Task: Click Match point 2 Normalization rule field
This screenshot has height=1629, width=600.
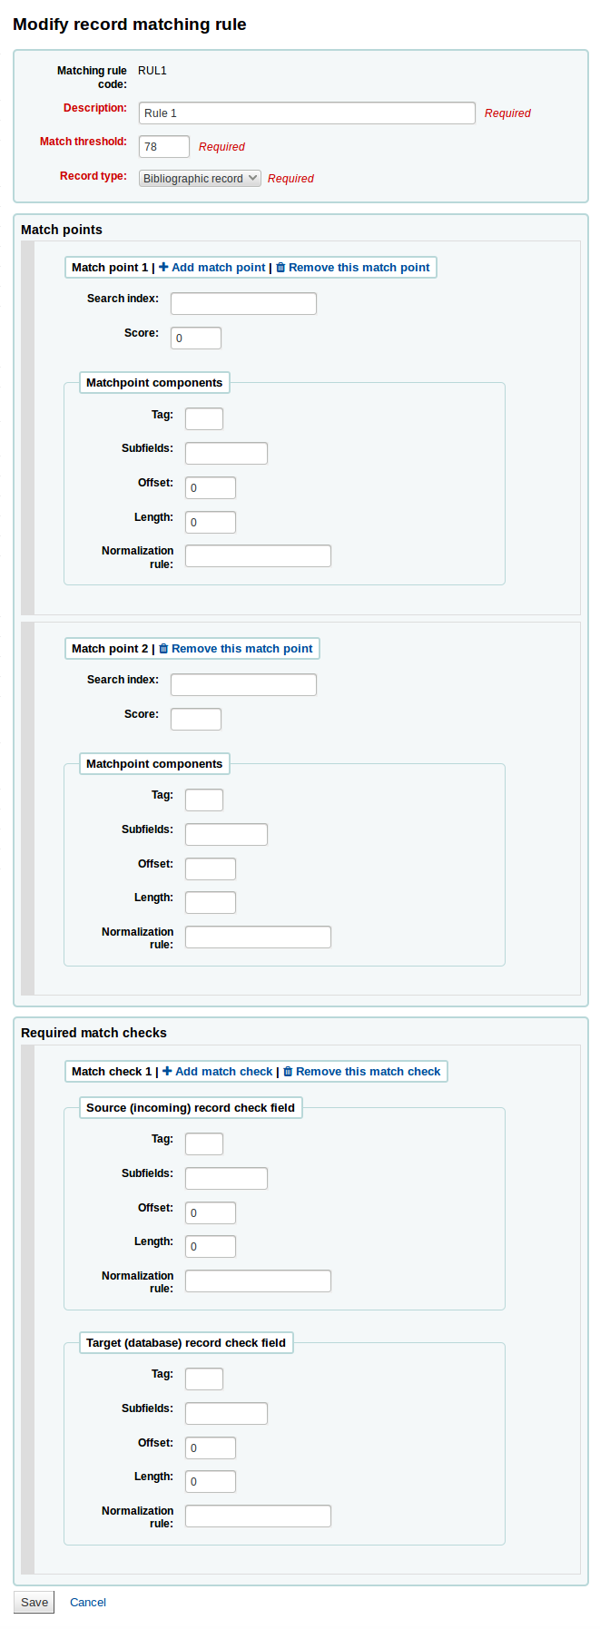Action: [258, 937]
